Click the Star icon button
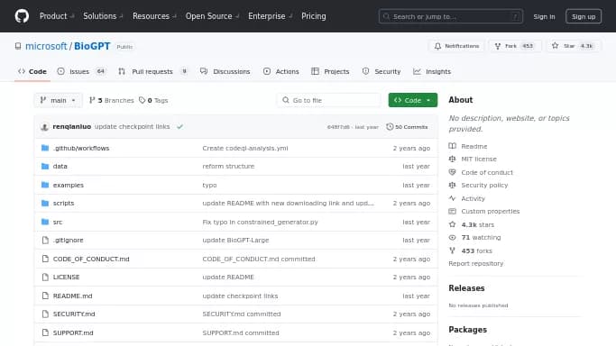This screenshot has width=616, height=346. tap(555, 46)
